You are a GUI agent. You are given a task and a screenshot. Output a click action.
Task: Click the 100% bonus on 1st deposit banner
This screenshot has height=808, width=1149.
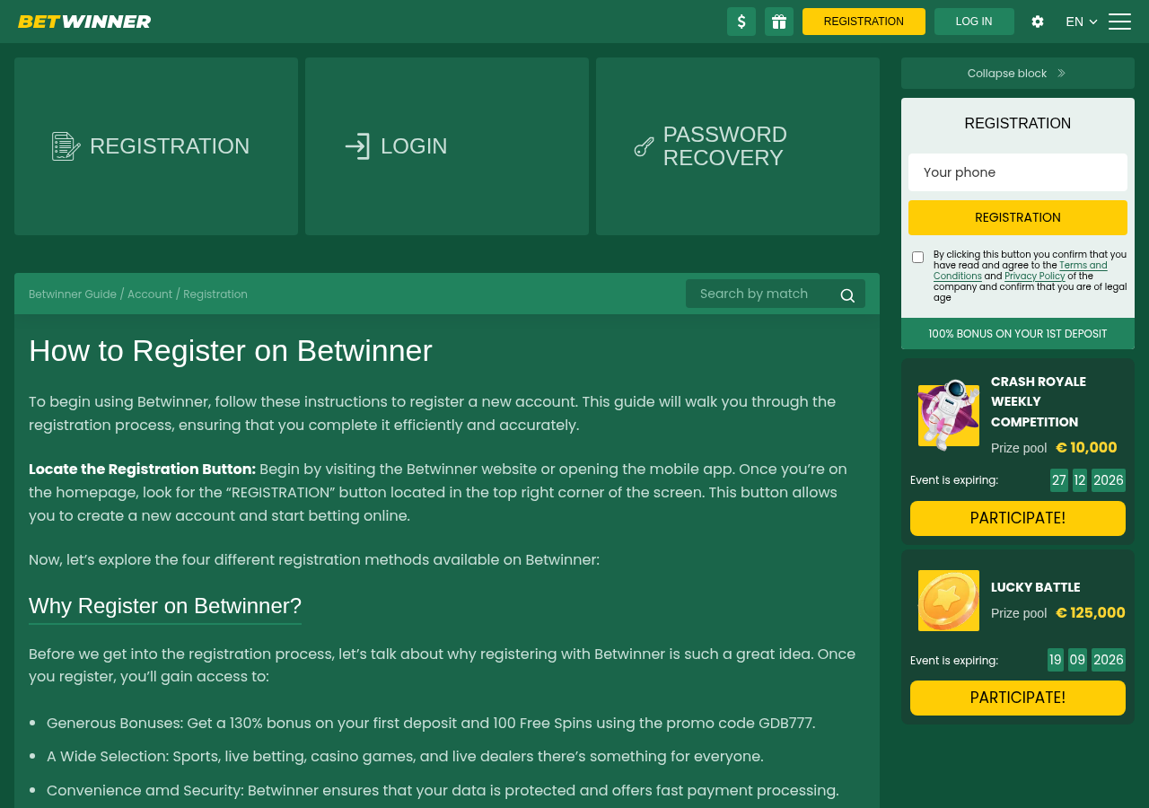1018,334
